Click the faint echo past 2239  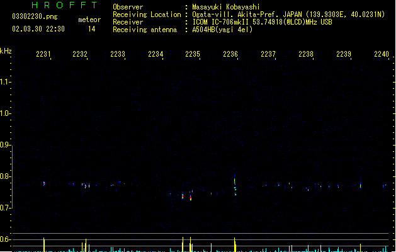point(360,186)
